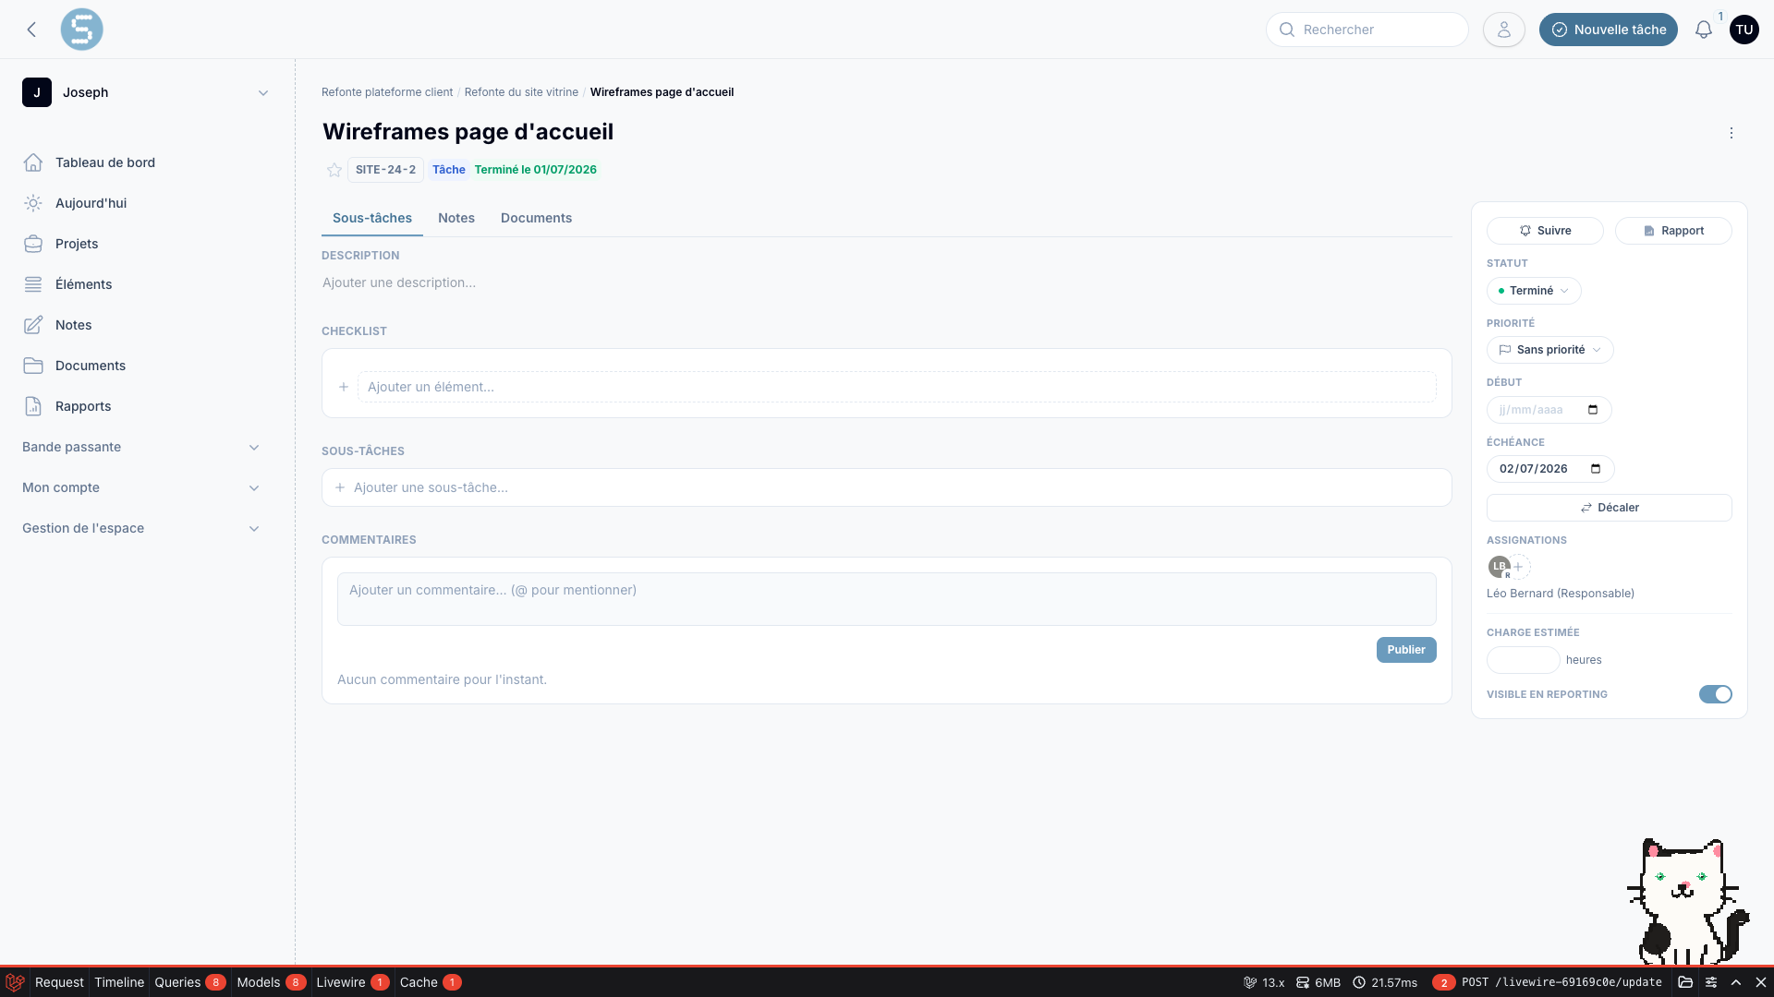1774x997 pixels.
Task: Open debugbar folder history icon
Action: pyautogui.click(x=1685, y=982)
